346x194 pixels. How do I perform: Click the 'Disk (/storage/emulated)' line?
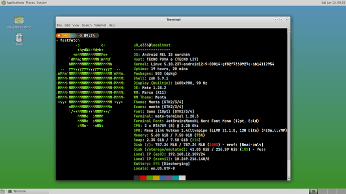200,149
